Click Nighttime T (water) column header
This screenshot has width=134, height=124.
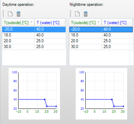coord(118,23)
